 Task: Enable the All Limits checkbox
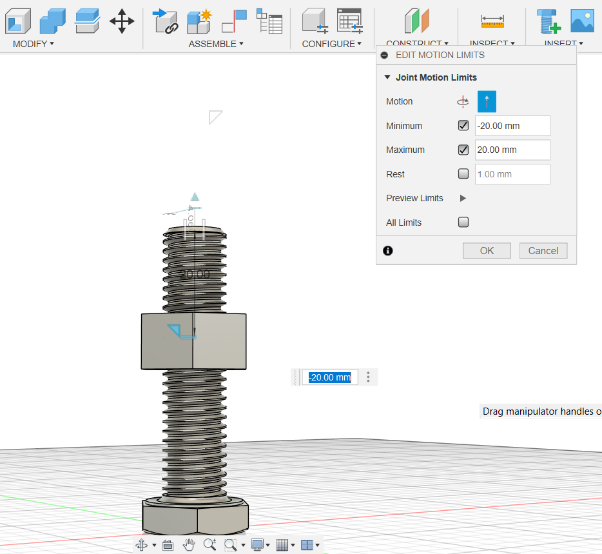coord(463,223)
